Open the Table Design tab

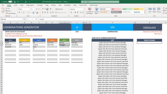93,5
